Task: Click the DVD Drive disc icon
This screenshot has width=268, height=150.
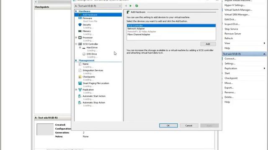Action: [x=84, y=54]
